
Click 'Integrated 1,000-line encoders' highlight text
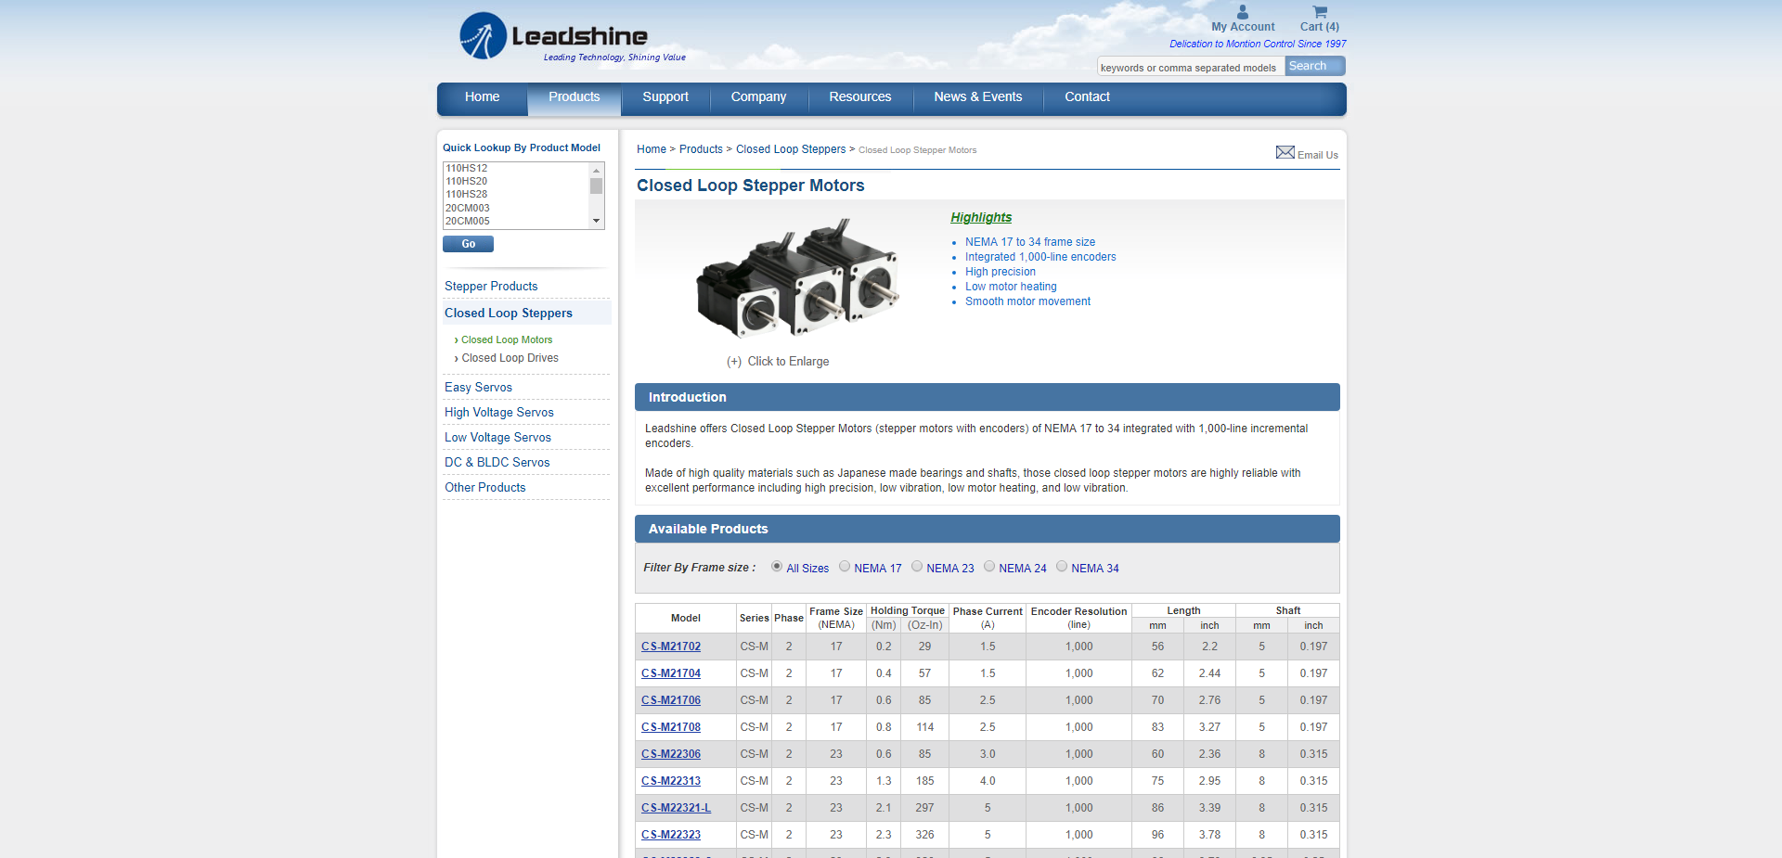[1040, 257]
